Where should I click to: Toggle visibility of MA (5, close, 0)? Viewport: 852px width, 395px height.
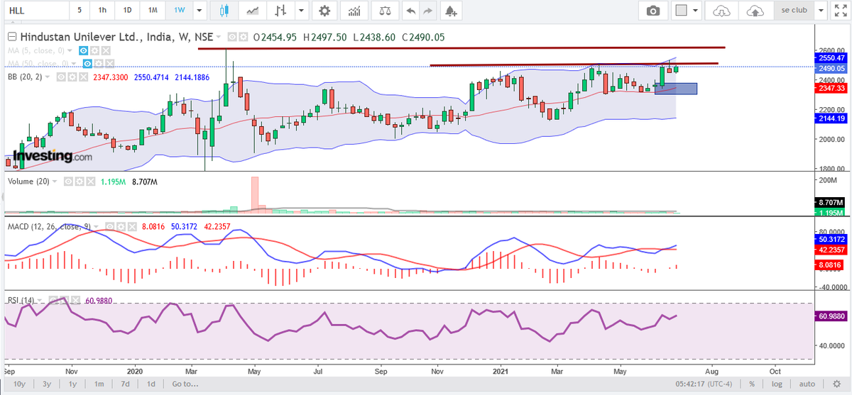[x=84, y=51]
